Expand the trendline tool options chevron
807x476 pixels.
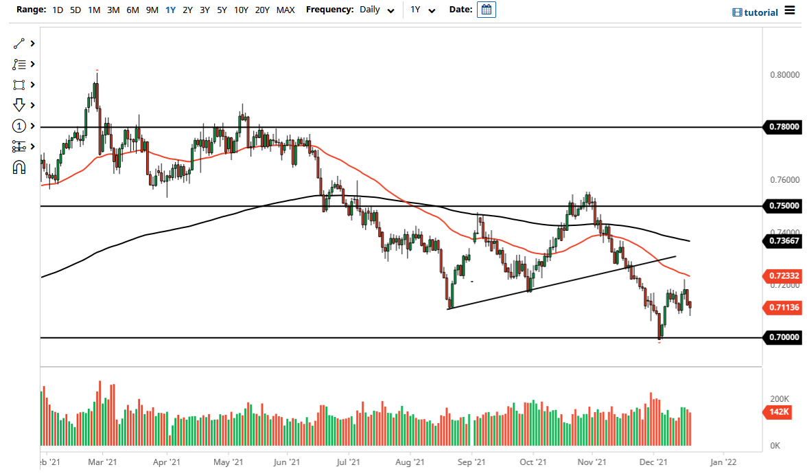pyautogui.click(x=31, y=43)
